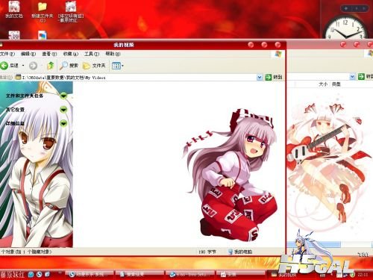This screenshot has height=280, width=373.
Task: Open the File (文件) menu
Action: click(x=7, y=54)
